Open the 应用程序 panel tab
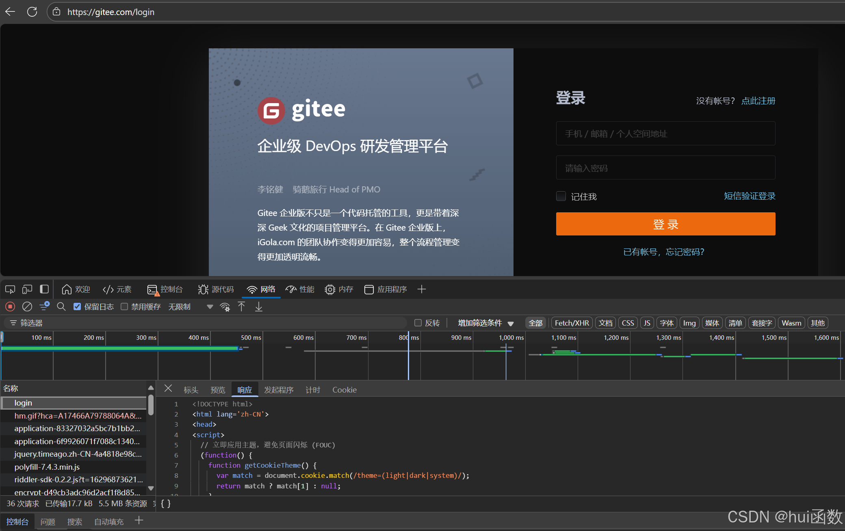This screenshot has width=845, height=531. [x=386, y=289]
